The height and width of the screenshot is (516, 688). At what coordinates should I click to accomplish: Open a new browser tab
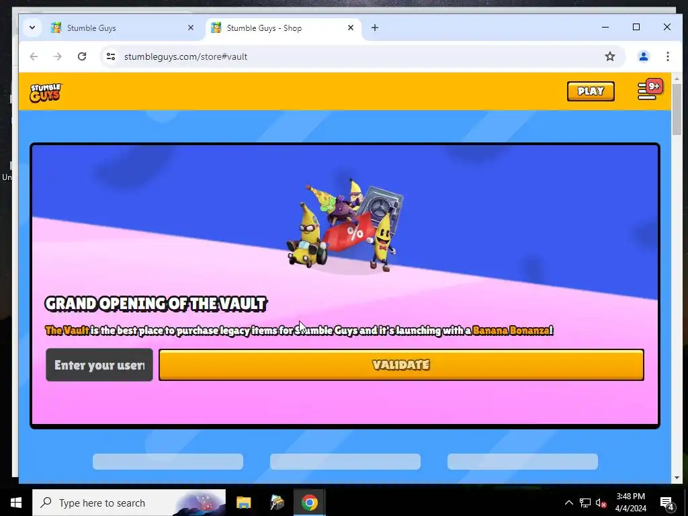[x=375, y=28]
